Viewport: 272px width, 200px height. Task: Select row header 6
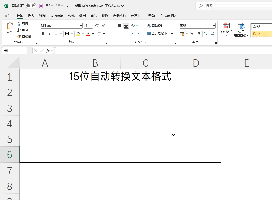[10, 154]
